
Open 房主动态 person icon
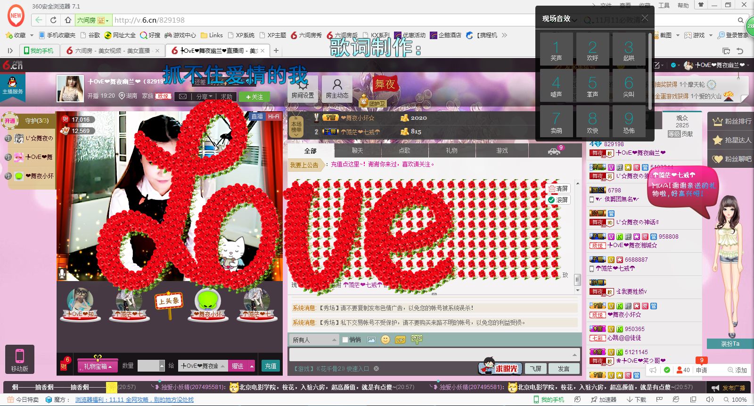(337, 88)
